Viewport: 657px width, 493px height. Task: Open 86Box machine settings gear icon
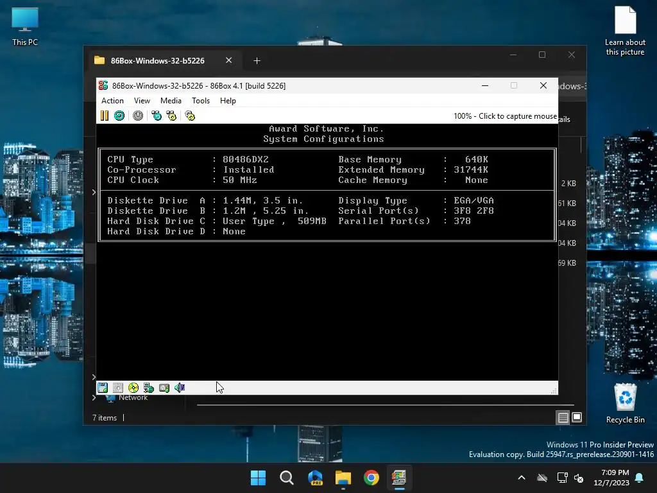click(190, 116)
